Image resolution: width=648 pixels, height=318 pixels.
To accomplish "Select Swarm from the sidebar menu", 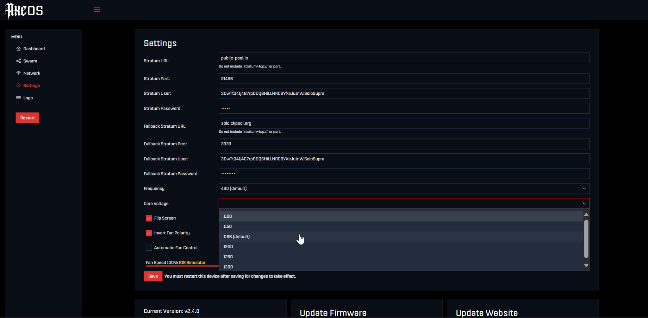I will pyautogui.click(x=30, y=61).
